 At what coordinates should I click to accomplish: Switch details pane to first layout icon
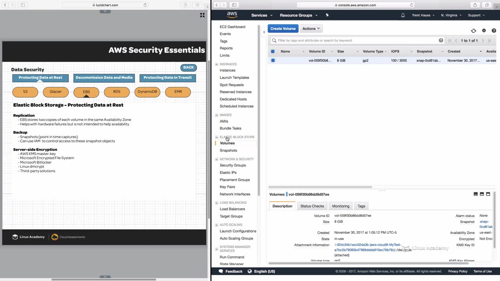tap(475, 194)
